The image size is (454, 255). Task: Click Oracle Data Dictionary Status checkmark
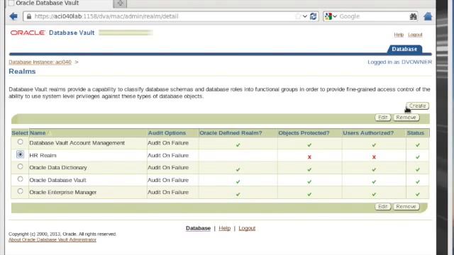pos(418,169)
